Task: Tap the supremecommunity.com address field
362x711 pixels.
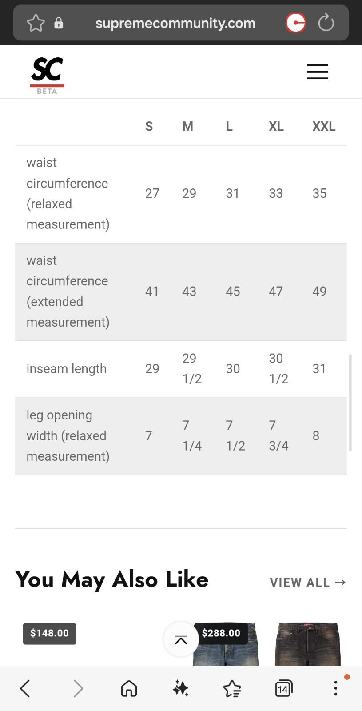Action: 175,23
